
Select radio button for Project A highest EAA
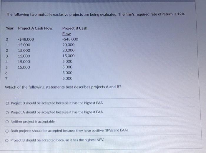click(7, 112)
